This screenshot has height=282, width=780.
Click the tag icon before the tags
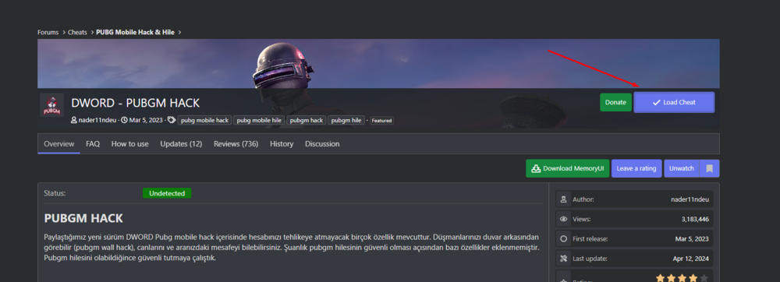172,120
